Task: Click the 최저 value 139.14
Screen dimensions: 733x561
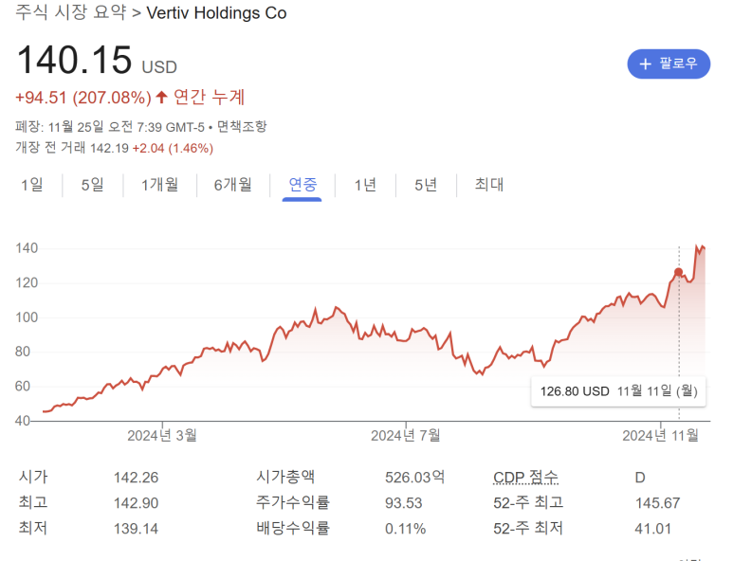Action: [x=136, y=529]
